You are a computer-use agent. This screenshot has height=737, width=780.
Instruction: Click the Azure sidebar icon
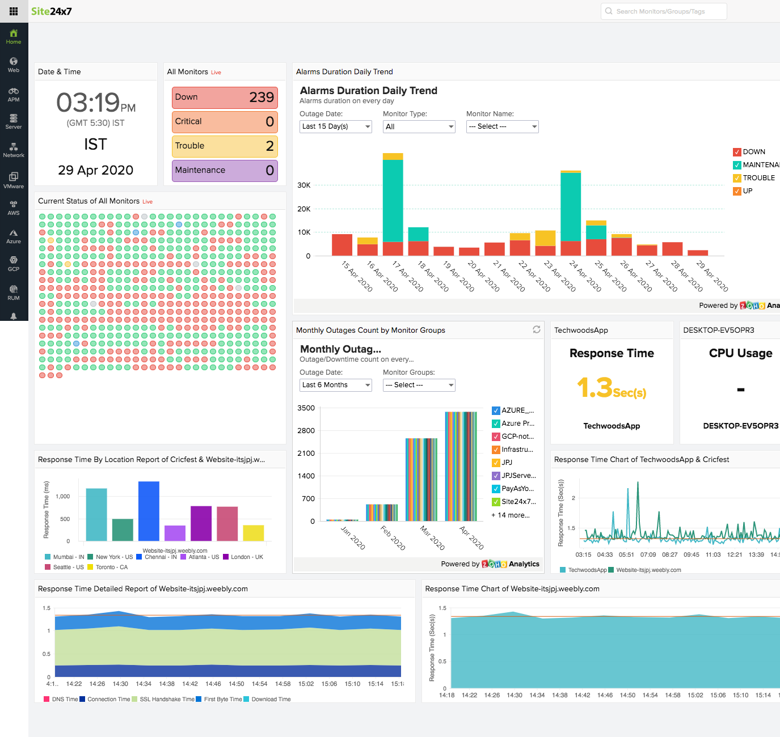14,236
